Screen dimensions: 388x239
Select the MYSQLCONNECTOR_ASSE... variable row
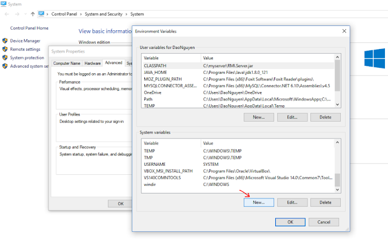tap(238, 86)
